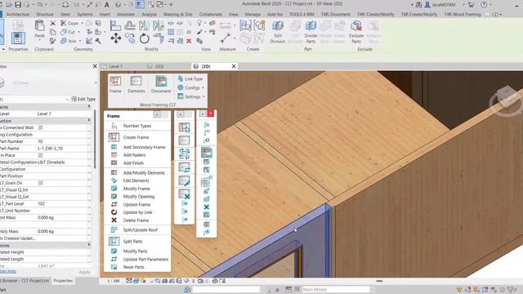Click the Apply button in Properties

[x=85, y=272]
